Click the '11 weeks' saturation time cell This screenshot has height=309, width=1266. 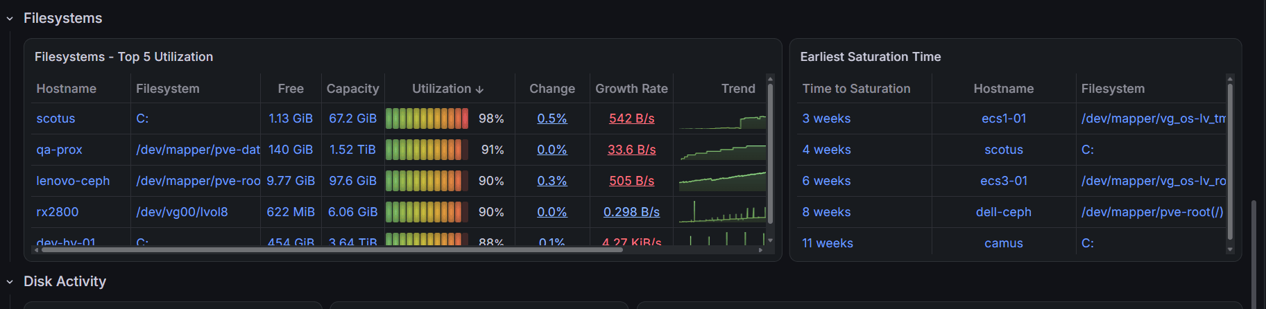828,243
